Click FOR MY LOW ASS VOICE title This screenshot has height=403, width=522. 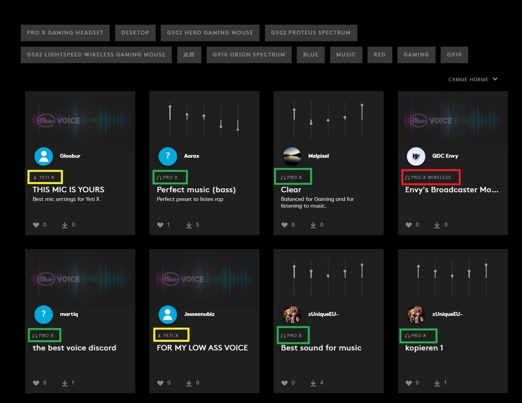click(202, 348)
